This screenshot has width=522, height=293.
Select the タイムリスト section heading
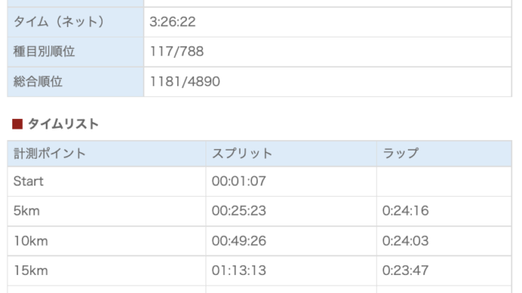point(64,124)
